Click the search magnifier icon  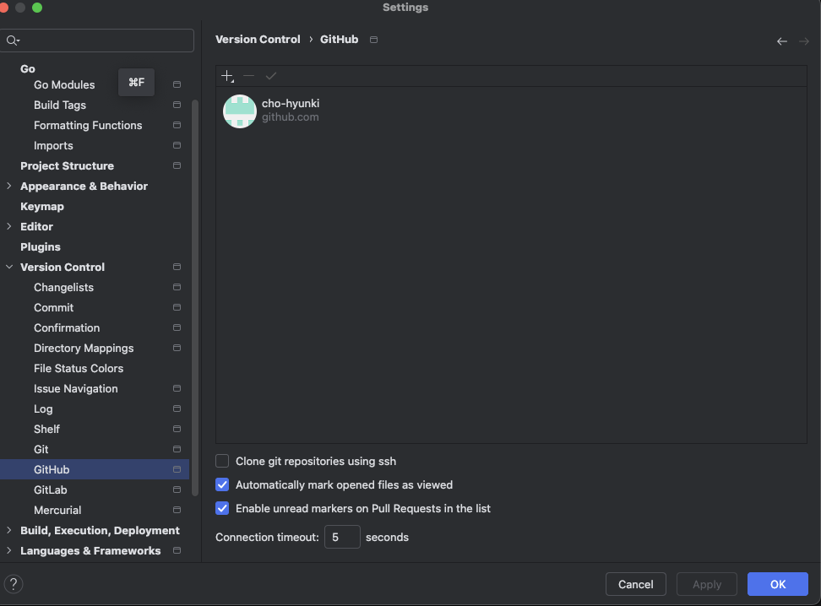click(12, 41)
